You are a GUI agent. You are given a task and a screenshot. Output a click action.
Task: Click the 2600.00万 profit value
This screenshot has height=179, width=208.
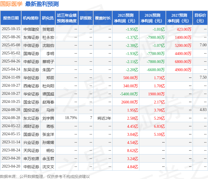130,102
